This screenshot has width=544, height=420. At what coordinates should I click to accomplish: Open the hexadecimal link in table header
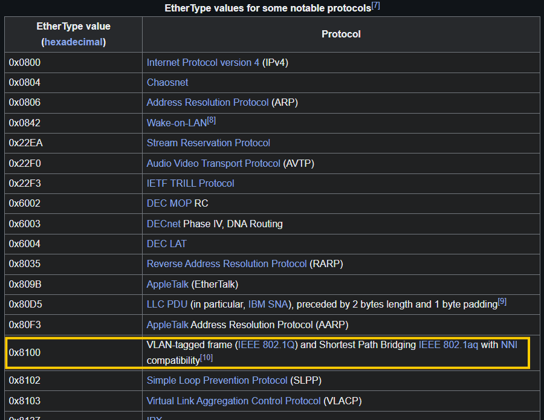point(74,42)
